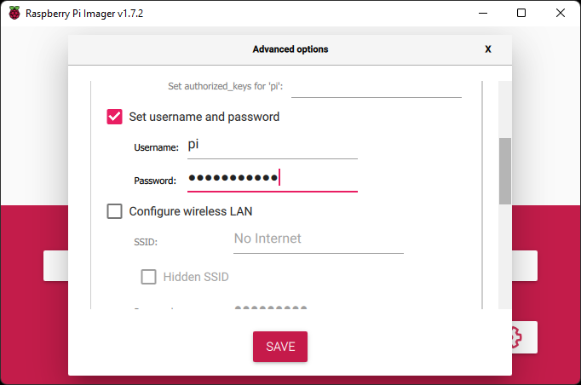Maximize the Raspberry Pi Imager window
The image size is (581, 385).
pos(521,13)
